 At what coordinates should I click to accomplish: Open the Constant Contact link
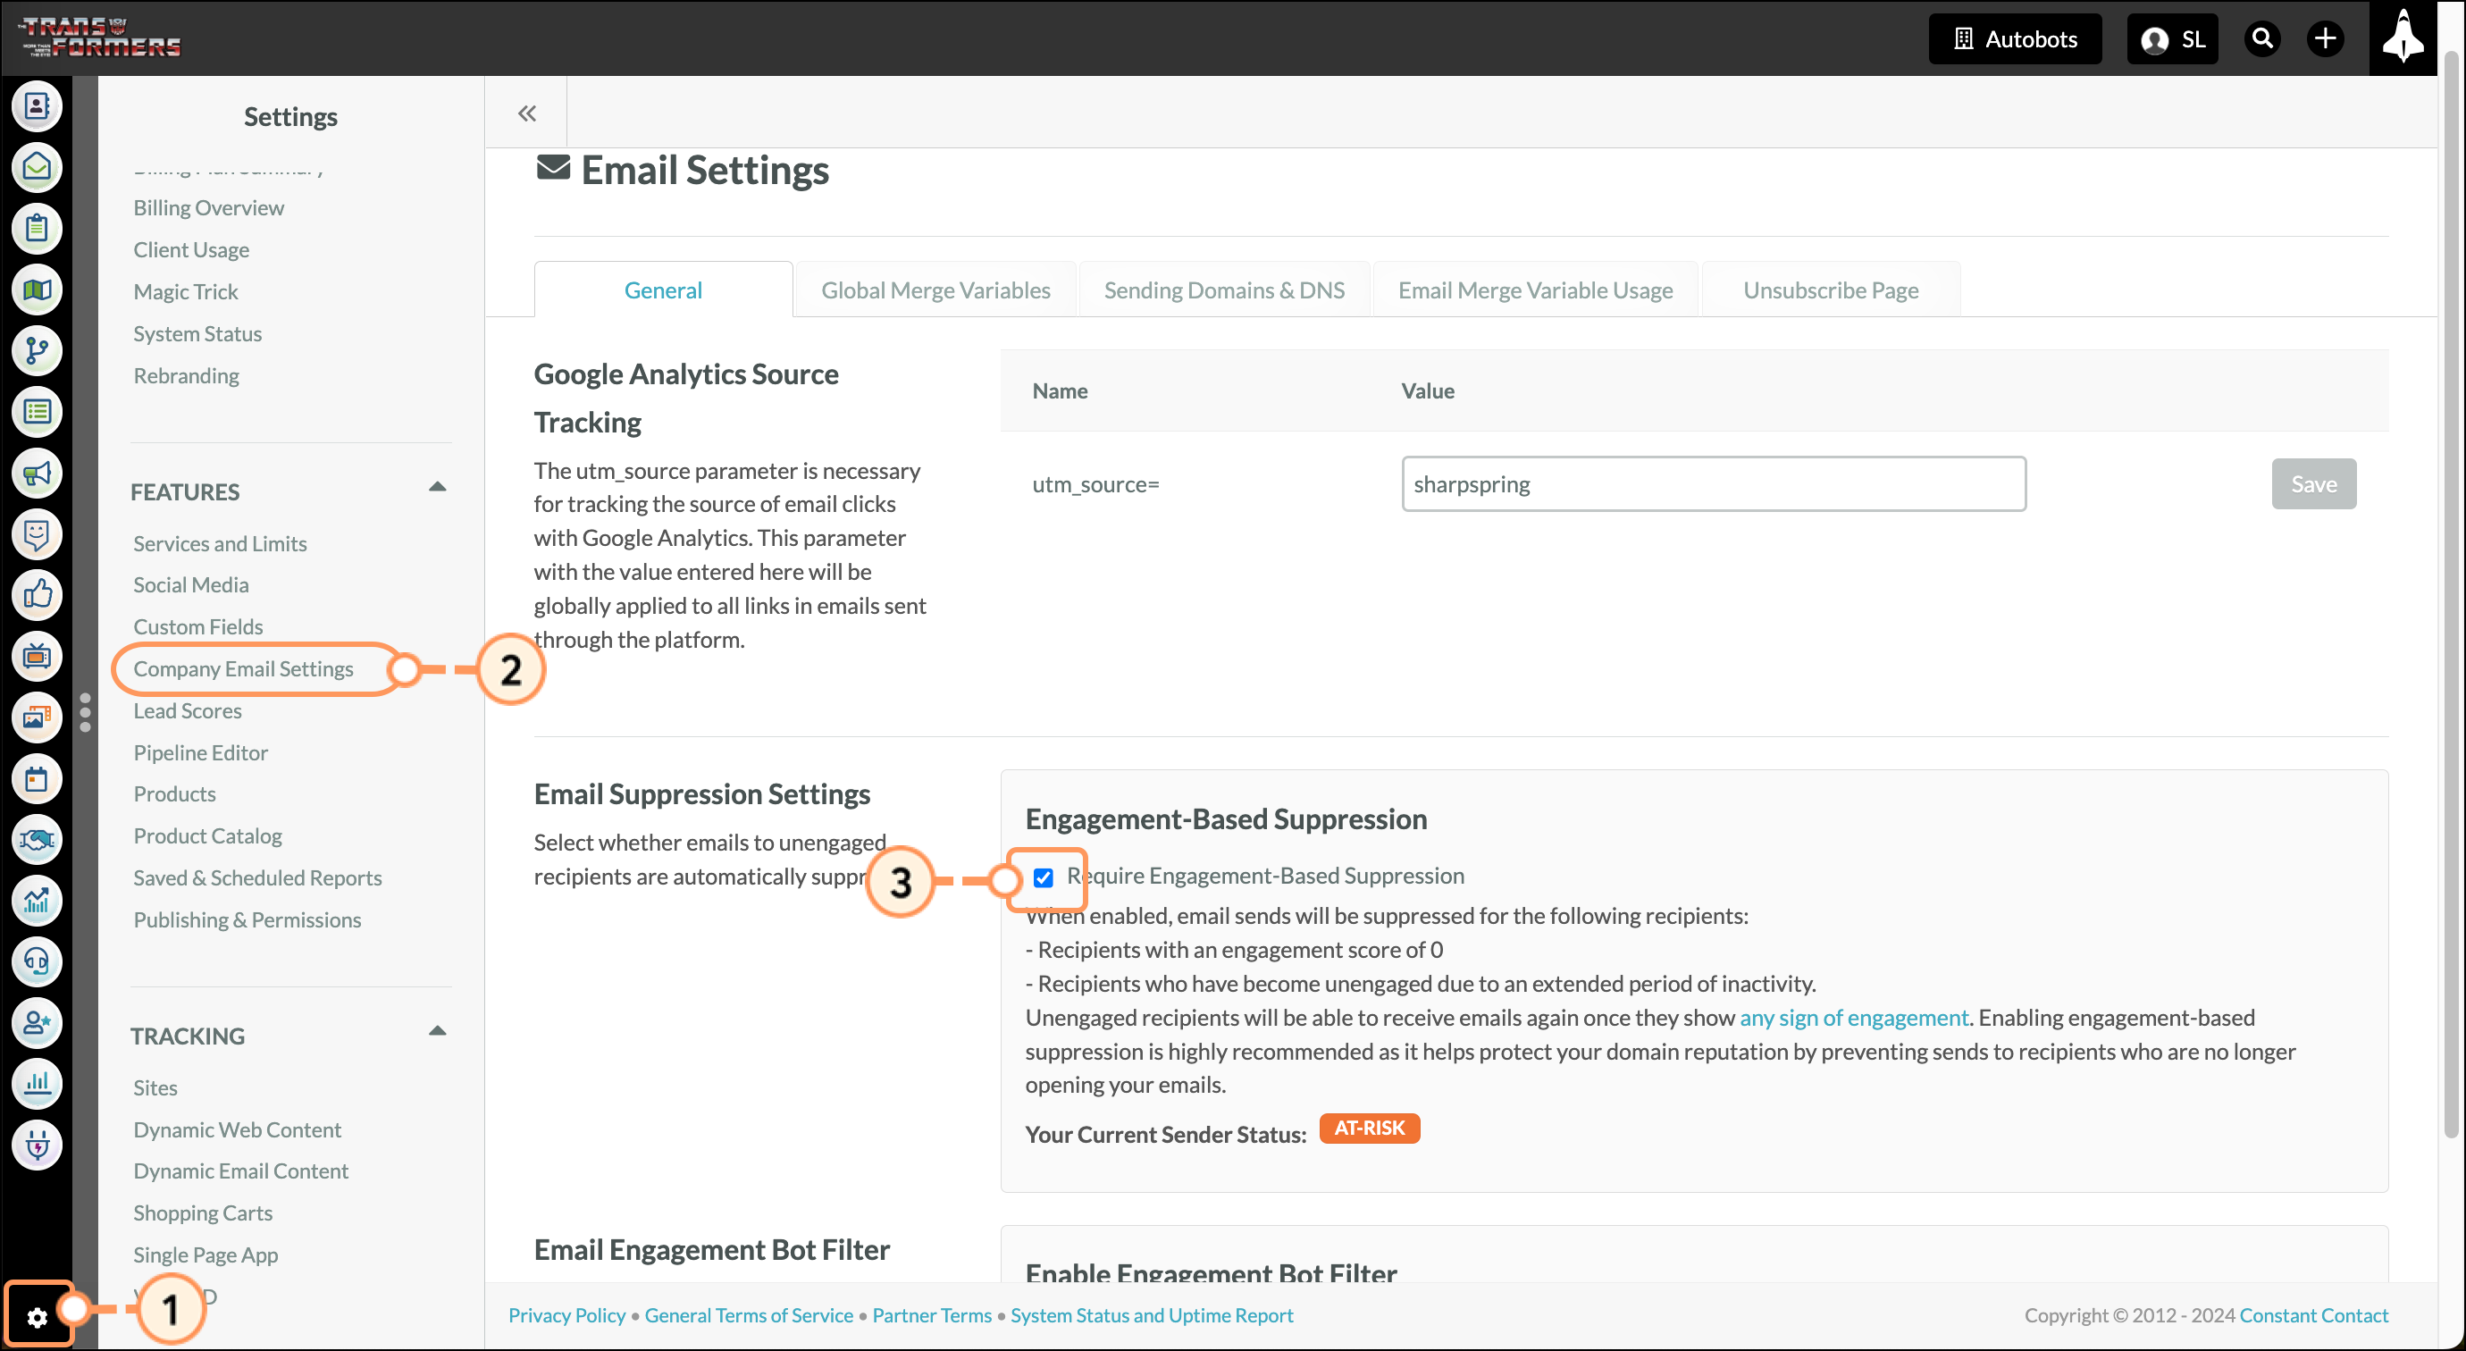click(2314, 1315)
